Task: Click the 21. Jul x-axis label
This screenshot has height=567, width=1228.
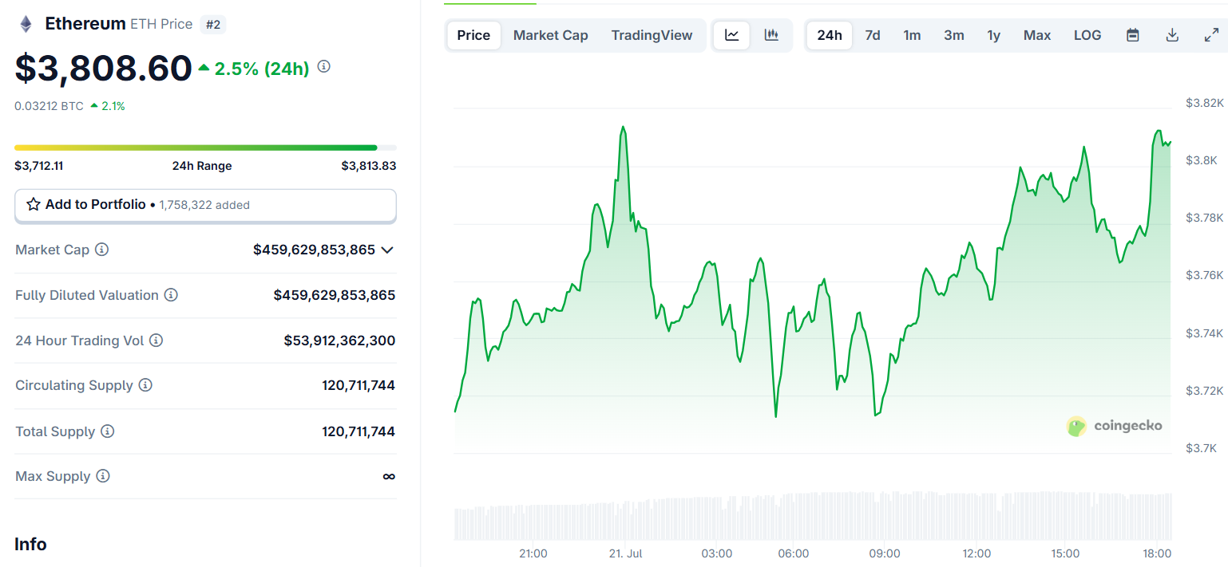Action: pos(625,553)
